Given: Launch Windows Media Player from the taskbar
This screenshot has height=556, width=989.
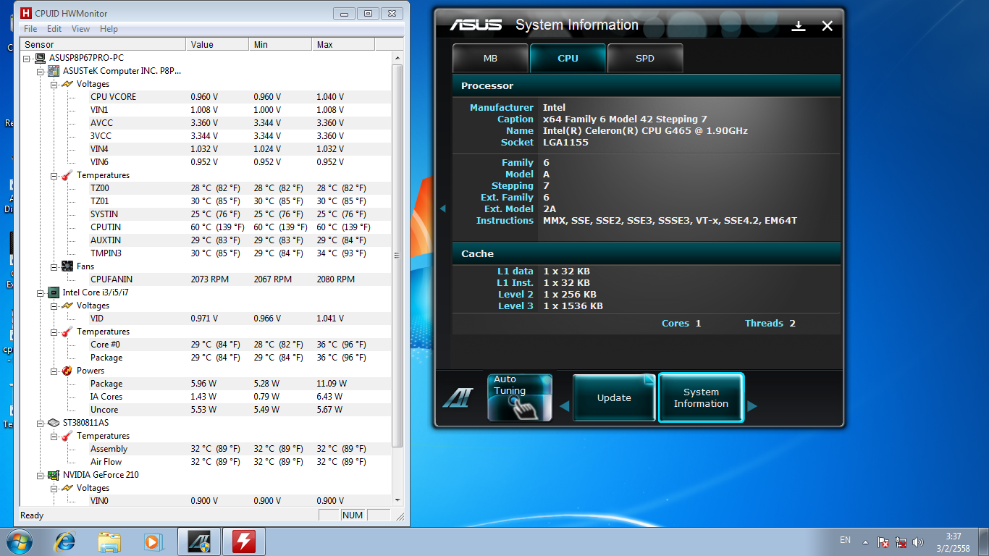Looking at the screenshot, I should pyautogui.click(x=153, y=541).
